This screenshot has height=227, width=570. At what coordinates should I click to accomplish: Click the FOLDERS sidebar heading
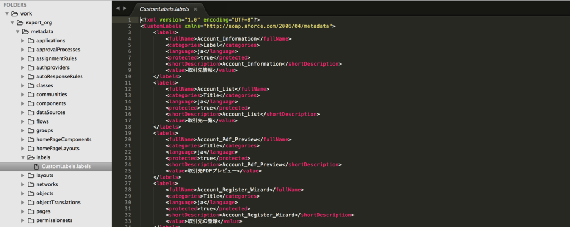point(14,4)
